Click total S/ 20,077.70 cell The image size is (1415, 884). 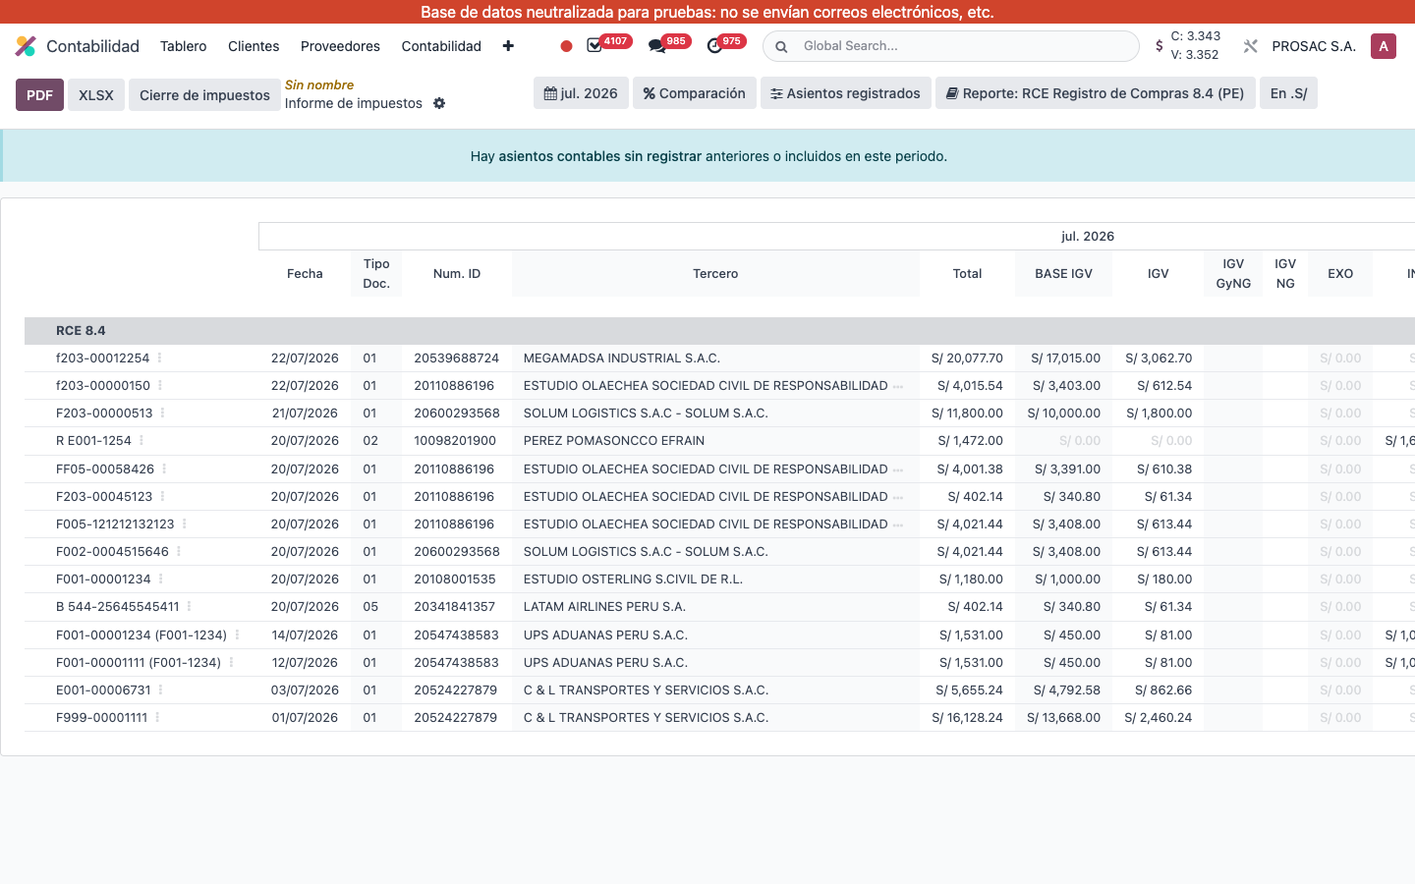point(967,359)
